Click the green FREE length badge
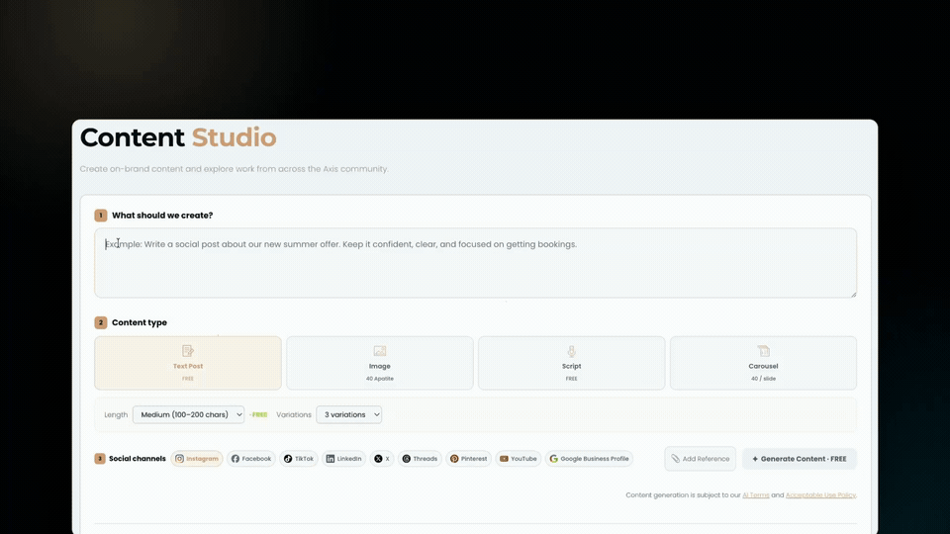This screenshot has height=534, width=950. click(258, 414)
